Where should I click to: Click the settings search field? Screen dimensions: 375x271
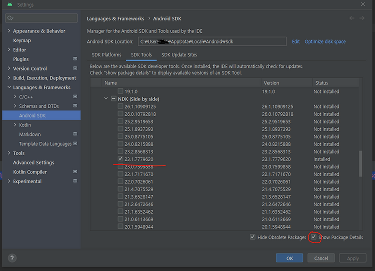[41, 18]
